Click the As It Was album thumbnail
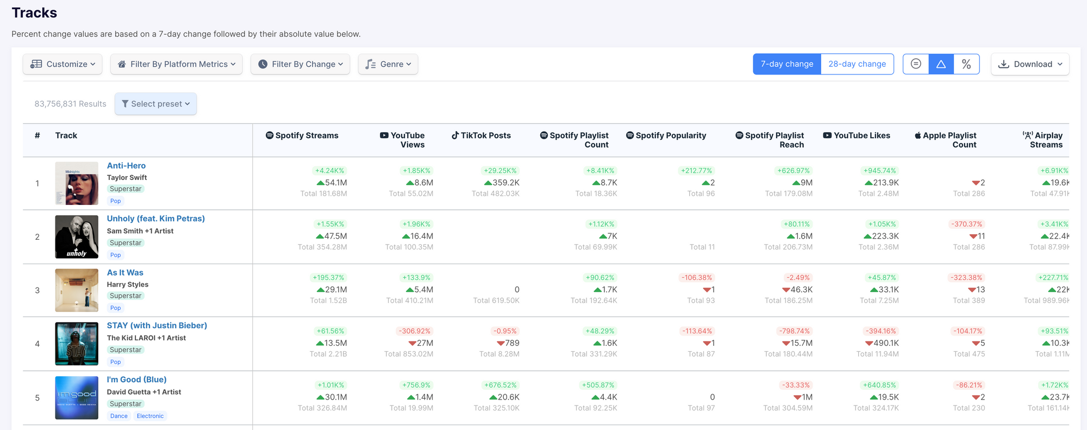 (77, 290)
